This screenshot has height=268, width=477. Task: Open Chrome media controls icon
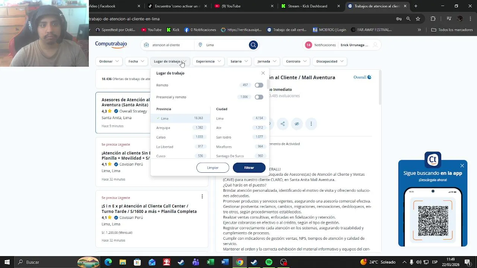click(x=449, y=19)
